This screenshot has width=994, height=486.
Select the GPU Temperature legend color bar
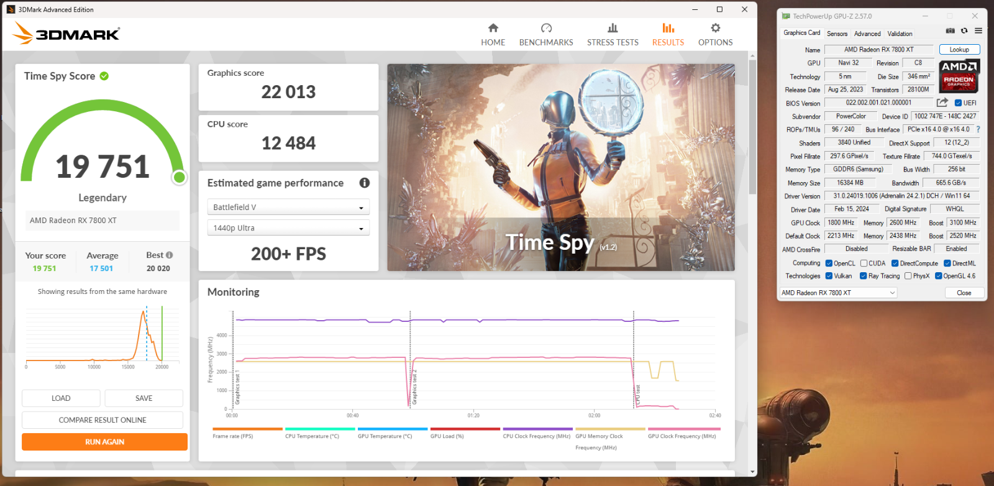(393, 429)
